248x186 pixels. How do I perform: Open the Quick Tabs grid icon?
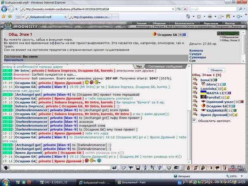click(19, 17)
